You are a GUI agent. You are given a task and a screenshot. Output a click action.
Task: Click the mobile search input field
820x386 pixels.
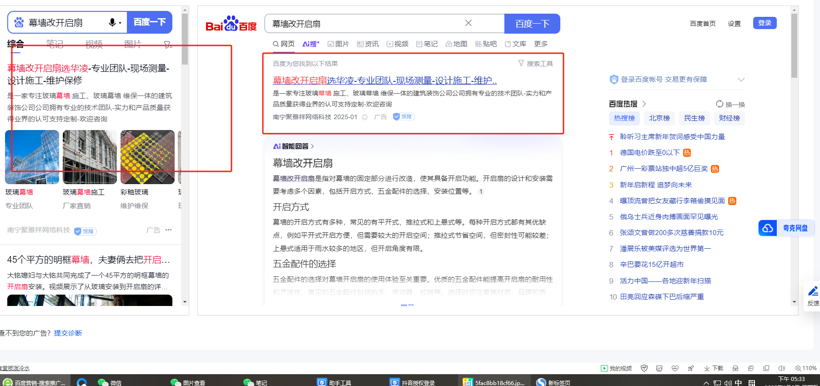tap(66, 22)
